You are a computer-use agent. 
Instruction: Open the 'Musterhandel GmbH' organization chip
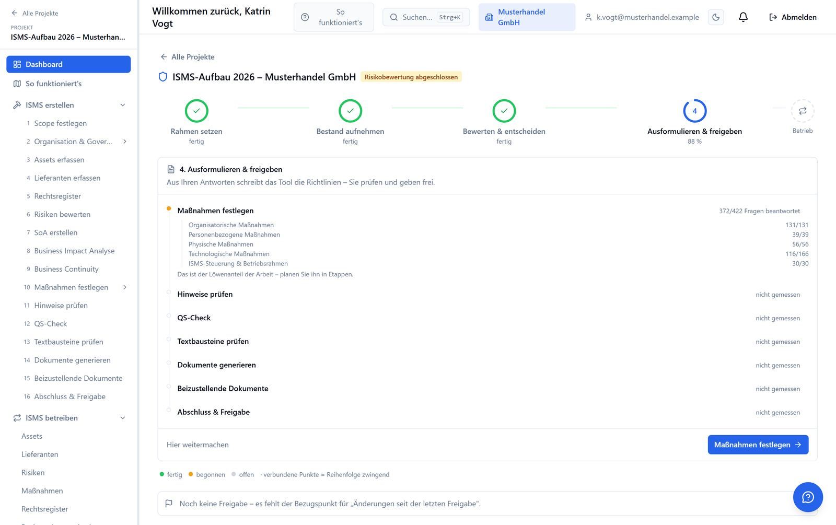[527, 17]
